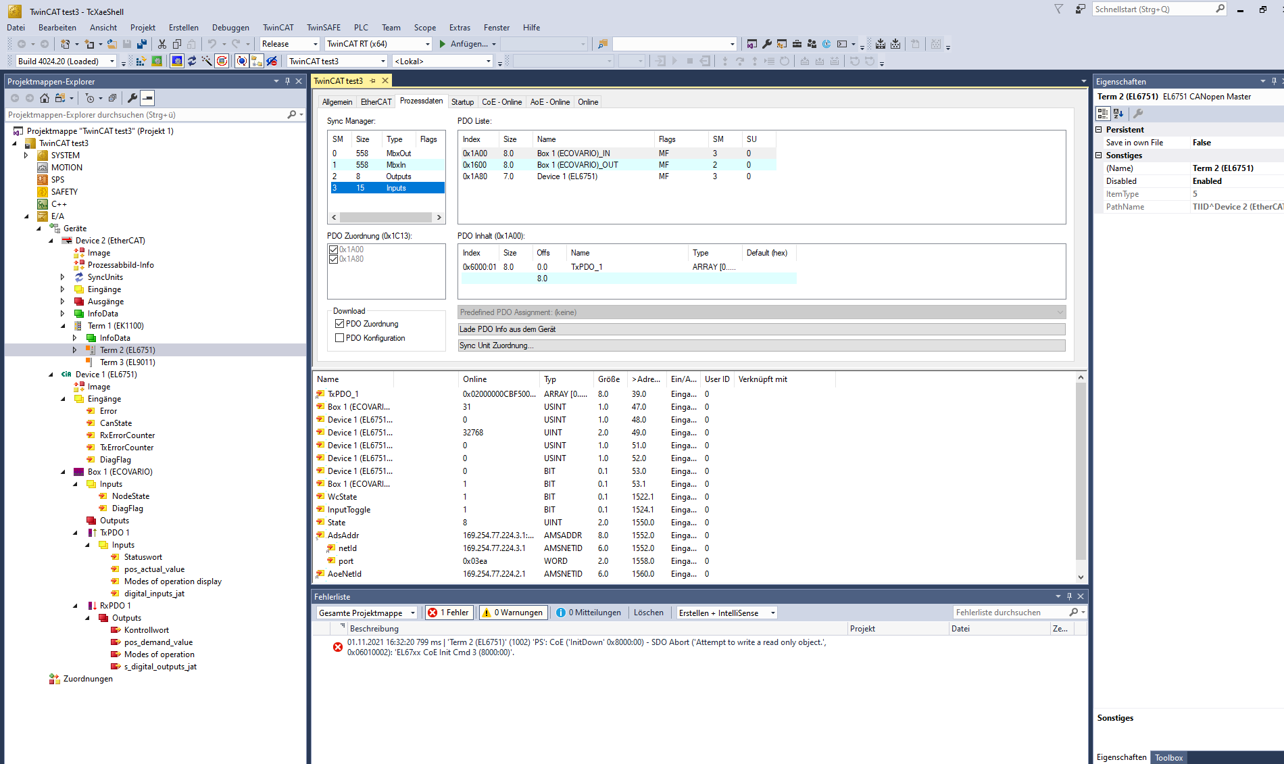
Task: Click Collapse All icon in Projektmappen-Explorer
Action: 112,98
